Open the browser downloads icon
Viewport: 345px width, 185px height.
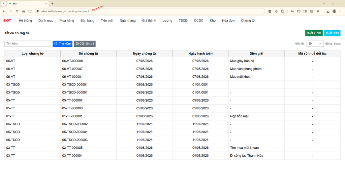(x=328, y=11)
